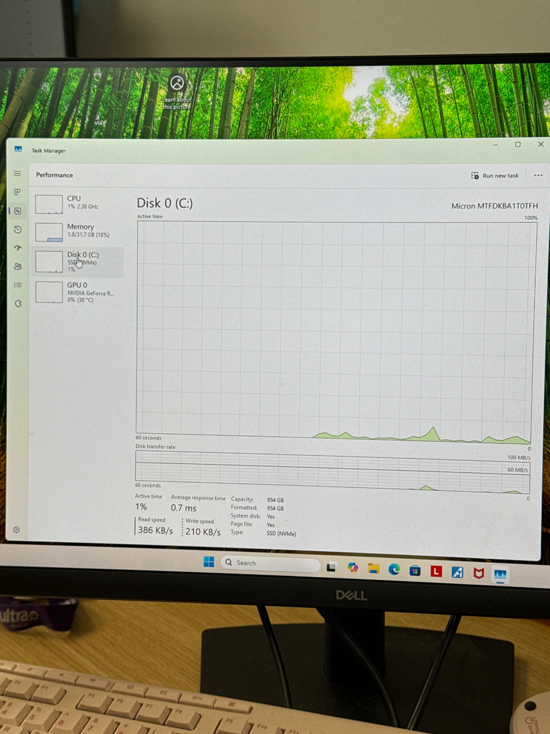Image resolution: width=550 pixels, height=734 pixels.
Task: Select the Performance page icon in sidebar
Action: (x=18, y=211)
